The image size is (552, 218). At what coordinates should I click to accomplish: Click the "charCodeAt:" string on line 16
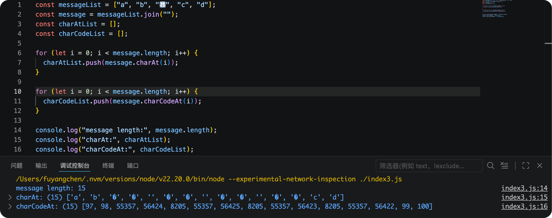click(x=107, y=149)
